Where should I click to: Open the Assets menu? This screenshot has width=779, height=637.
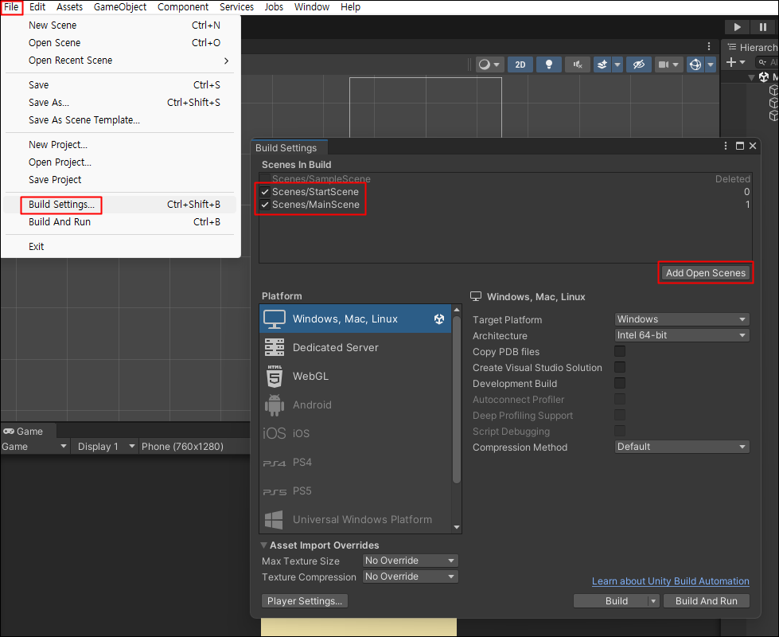pyautogui.click(x=69, y=7)
